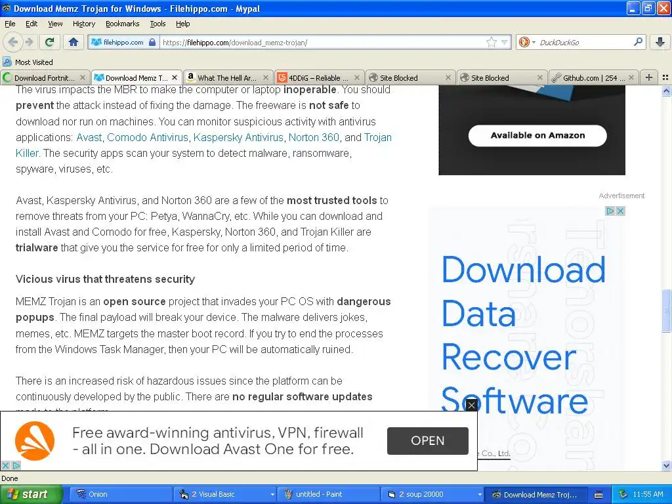Switch to the Github.com | 254 tab
Image resolution: width=672 pixels, height=504 pixels.
pos(593,77)
